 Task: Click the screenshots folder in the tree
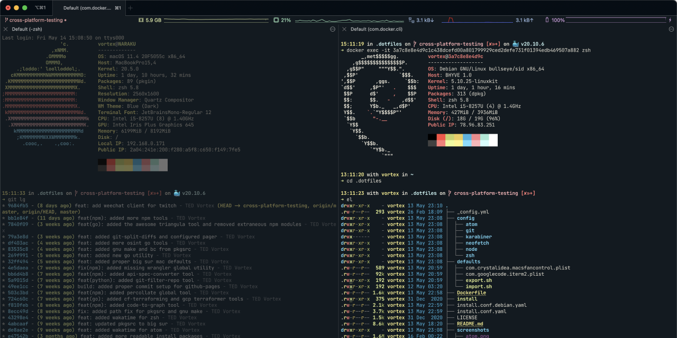(x=473, y=330)
